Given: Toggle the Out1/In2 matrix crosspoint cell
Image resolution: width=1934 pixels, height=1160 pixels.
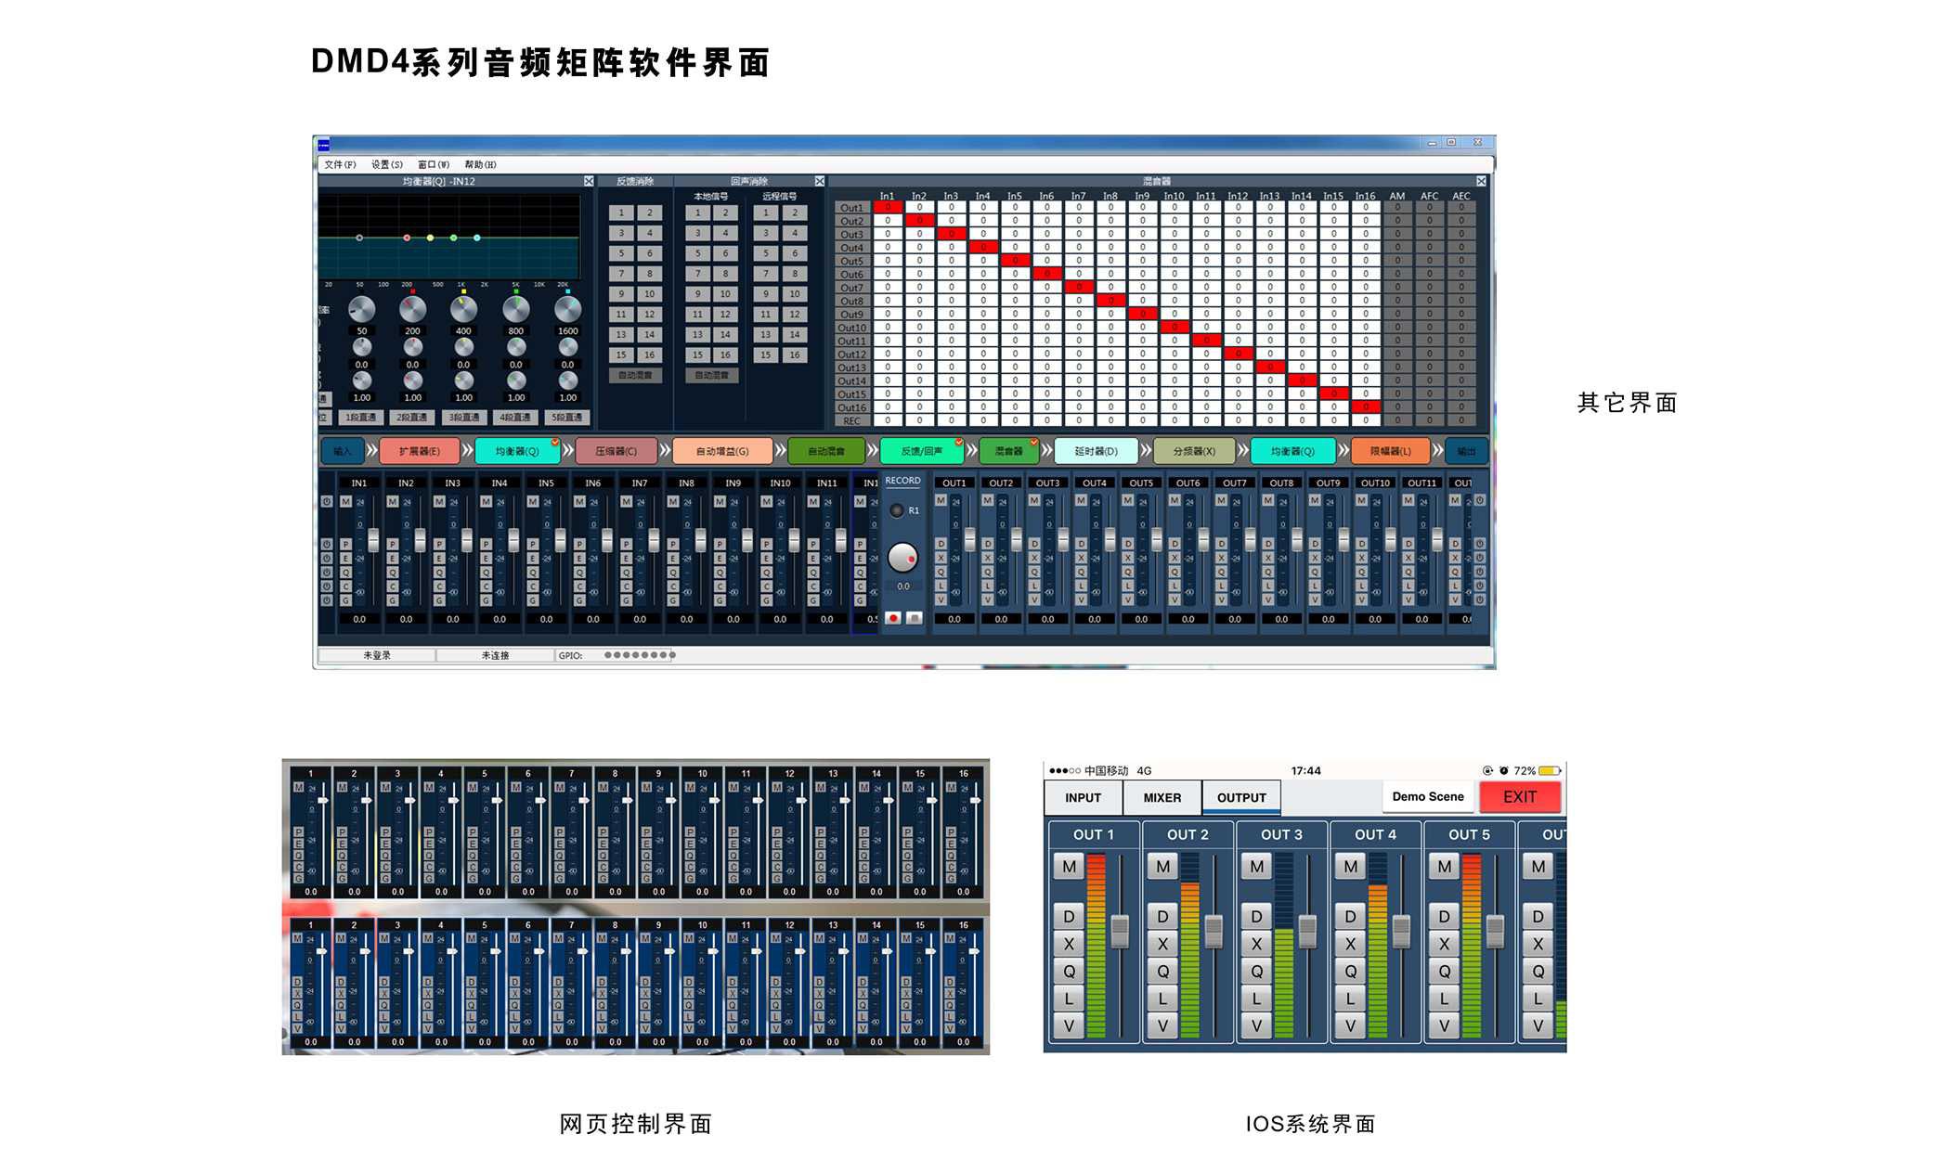Looking at the screenshot, I should click(919, 208).
